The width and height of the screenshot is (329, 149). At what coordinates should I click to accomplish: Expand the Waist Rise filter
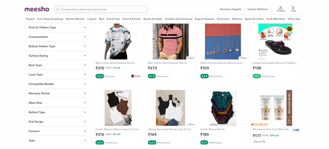click(x=57, y=103)
